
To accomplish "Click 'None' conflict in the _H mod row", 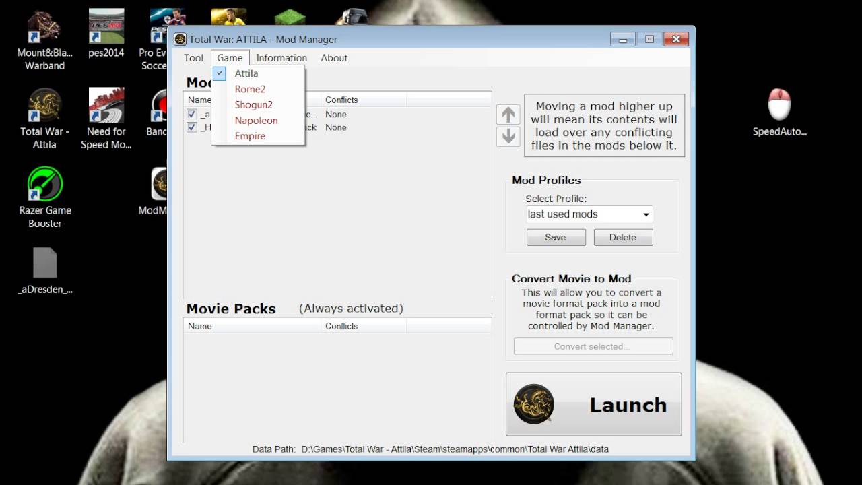I will coord(336,127).
